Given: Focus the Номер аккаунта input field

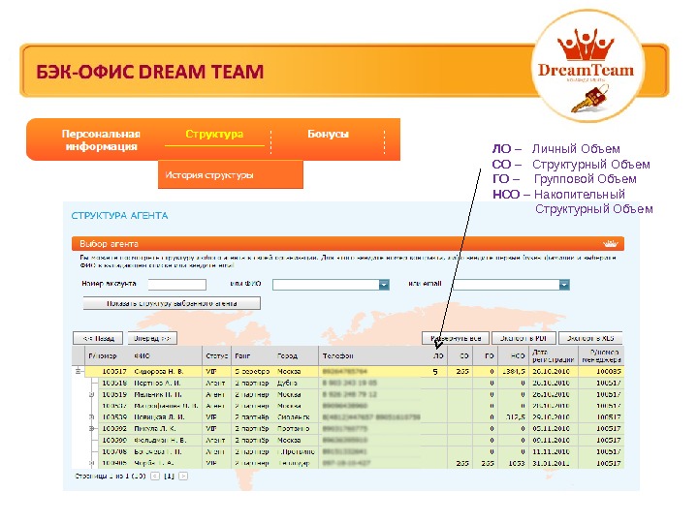Looking at the screenshot, I should pos(177,285).
